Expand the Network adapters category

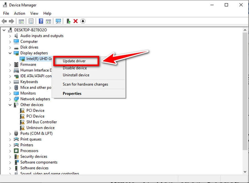10,99
